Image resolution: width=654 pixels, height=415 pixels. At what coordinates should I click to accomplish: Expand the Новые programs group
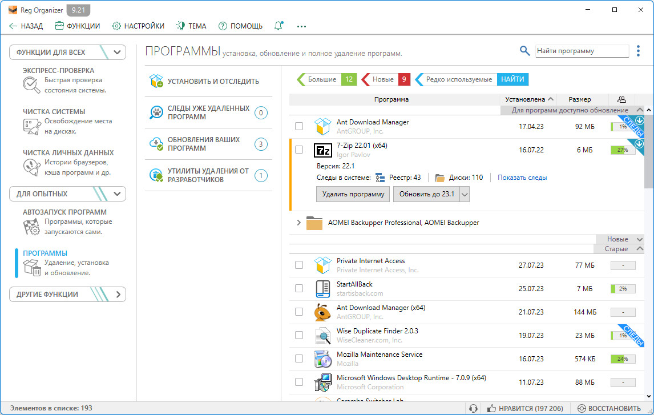coord(639,239)
